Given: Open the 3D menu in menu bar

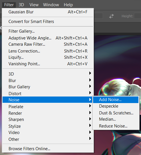Looking at the screenshot, I should tap(21, 5).
